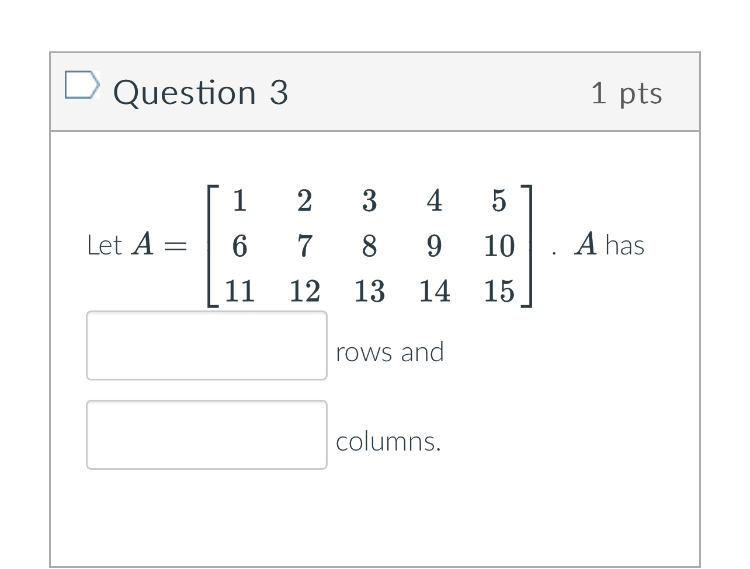Click matrix entry 11 in the third row
750x569 pixels.
(239, 291)
